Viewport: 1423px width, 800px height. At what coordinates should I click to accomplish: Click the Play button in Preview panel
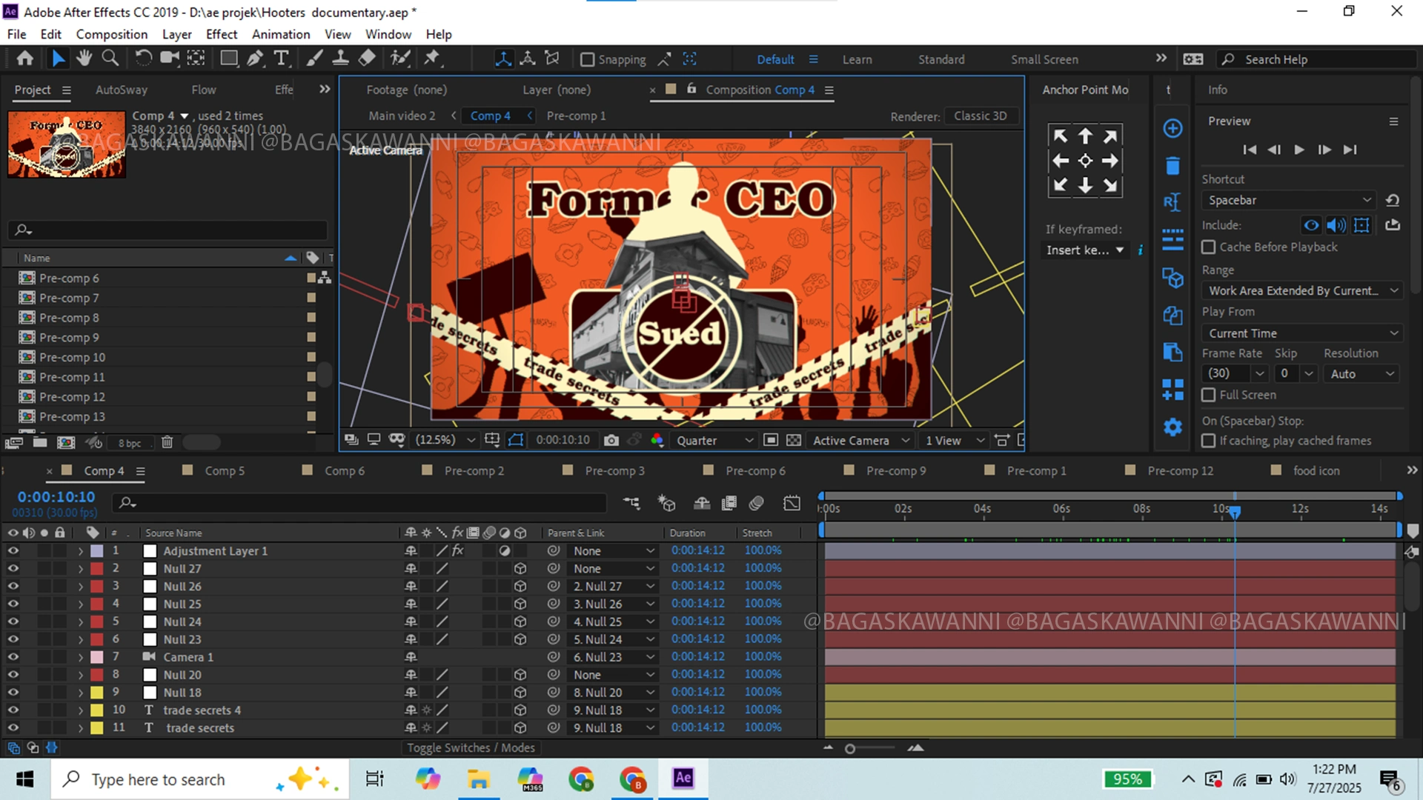click(1299, 150)
